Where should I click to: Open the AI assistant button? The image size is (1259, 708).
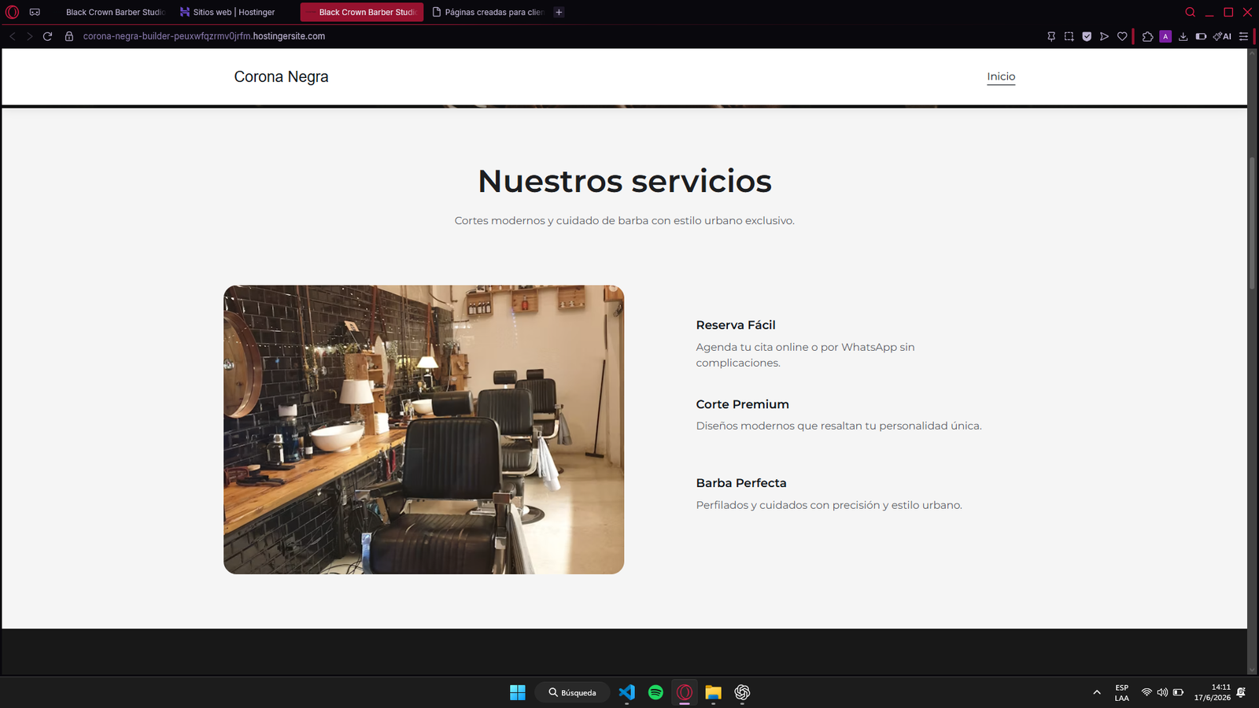click(x=1222, y=36)
